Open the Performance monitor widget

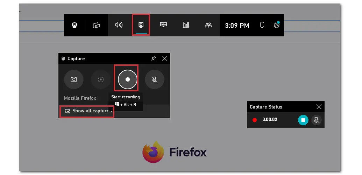coord(163,25)
